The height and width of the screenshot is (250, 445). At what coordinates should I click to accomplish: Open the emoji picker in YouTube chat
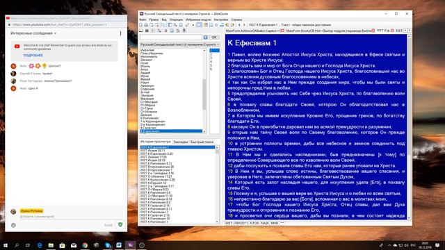tap(13, 225)
